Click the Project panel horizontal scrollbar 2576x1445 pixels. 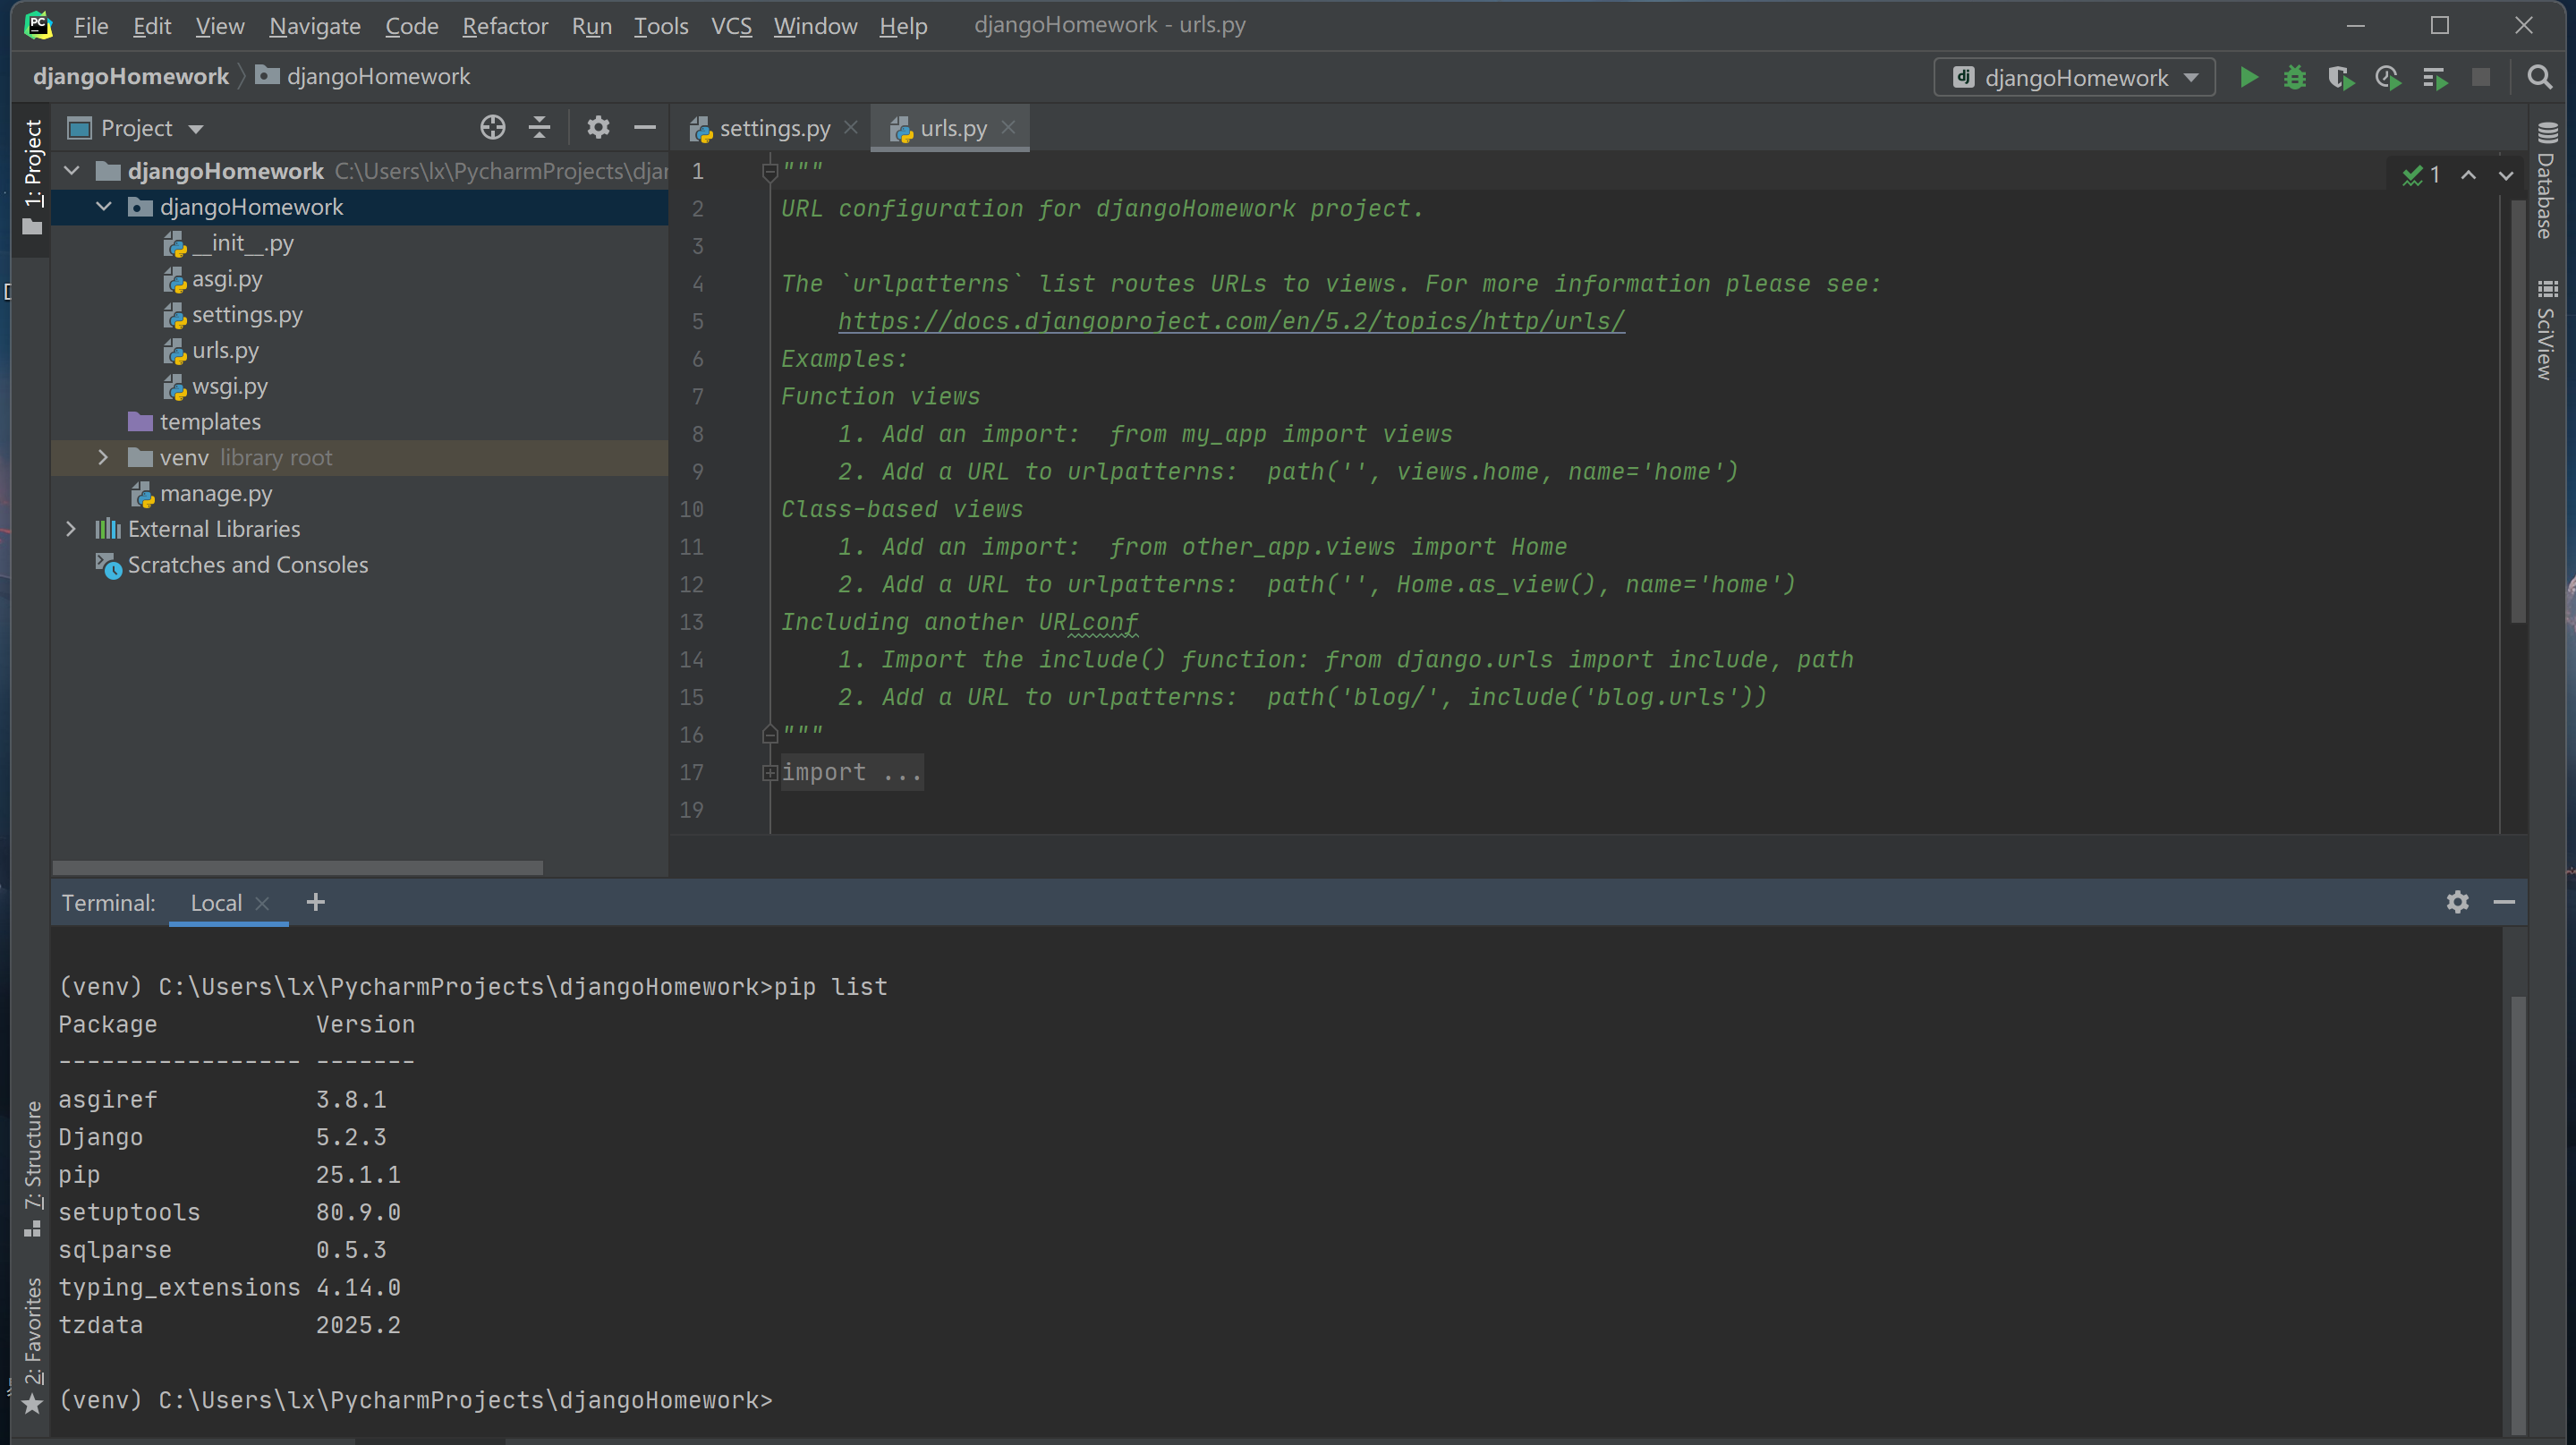(297, 867)
